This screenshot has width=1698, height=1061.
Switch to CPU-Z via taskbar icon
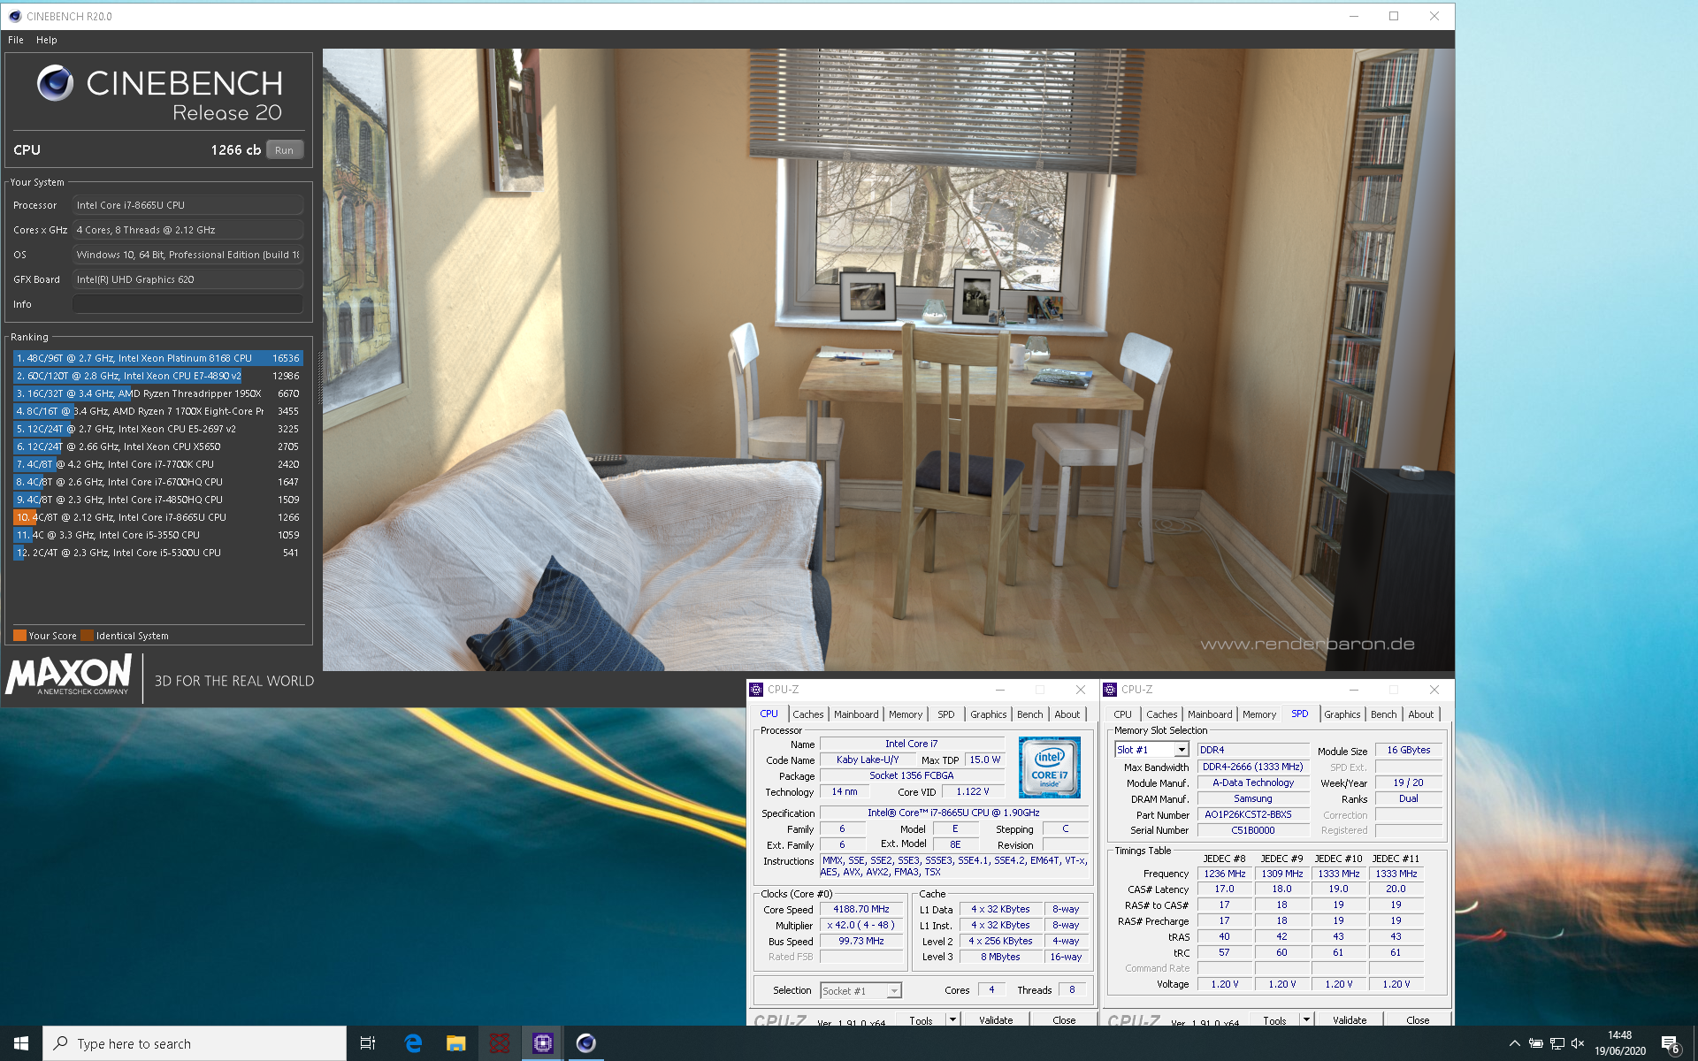(x=542, y=1043)
